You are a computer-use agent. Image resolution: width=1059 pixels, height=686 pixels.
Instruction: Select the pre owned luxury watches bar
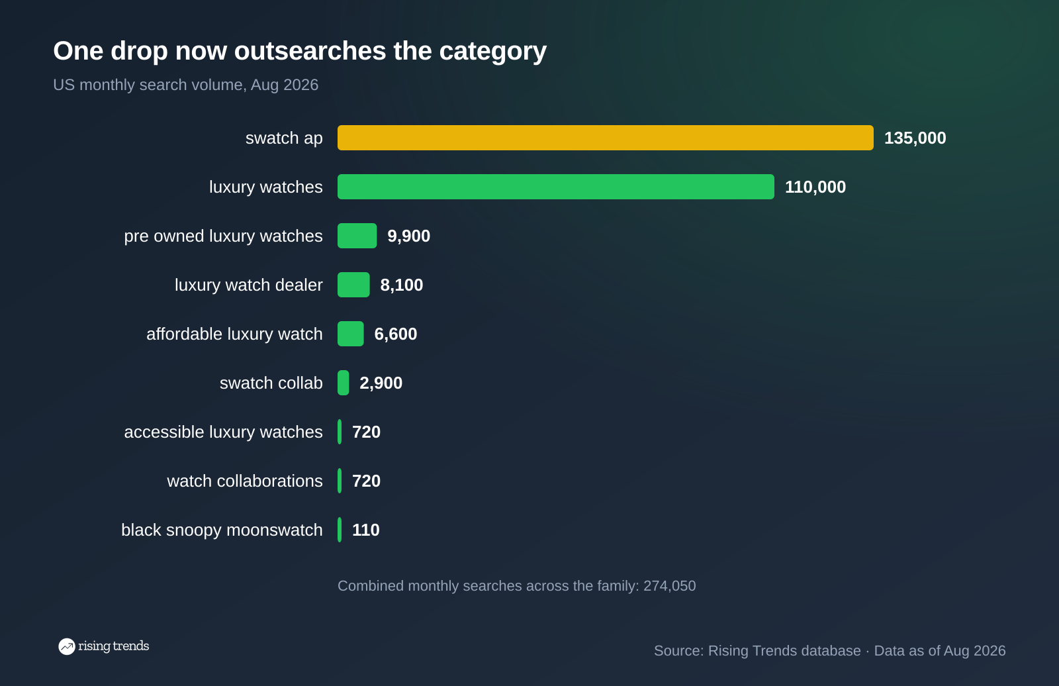click(357, 236)
